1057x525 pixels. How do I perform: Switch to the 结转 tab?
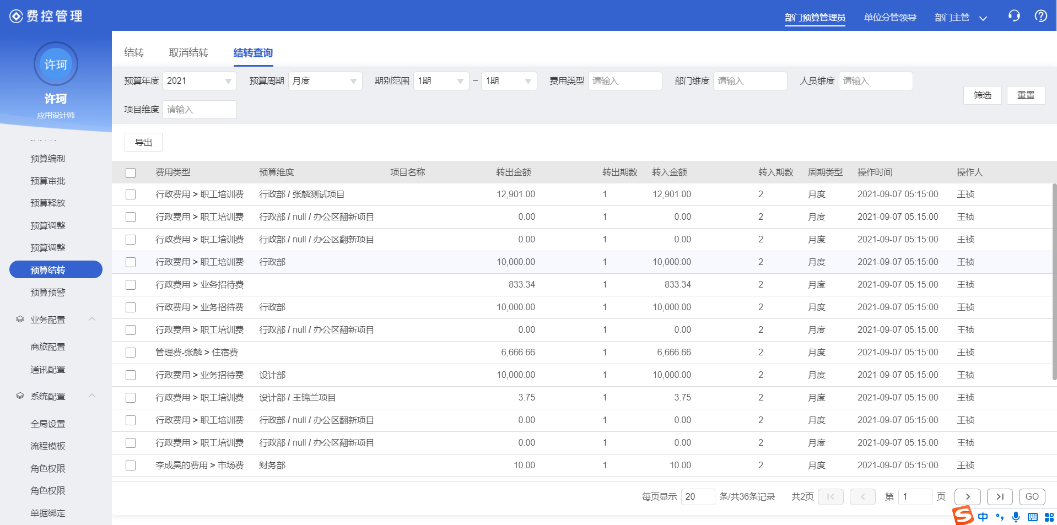pos(134,53)
